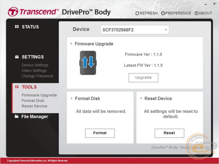This screenshot has height=164, width=219.
Task: Click 'Firmware Ver : 1.1.0' text
Action: [x=143, y=54]
